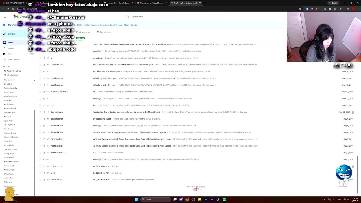Open Spotify from the taskbar
Image resolution: width=361 pixels, height=203 pixels.
(x=224, y=200)
